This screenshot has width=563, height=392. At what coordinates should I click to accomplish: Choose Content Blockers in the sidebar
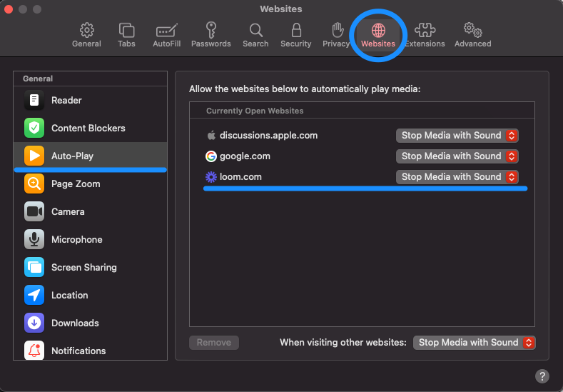coord(88,129)
